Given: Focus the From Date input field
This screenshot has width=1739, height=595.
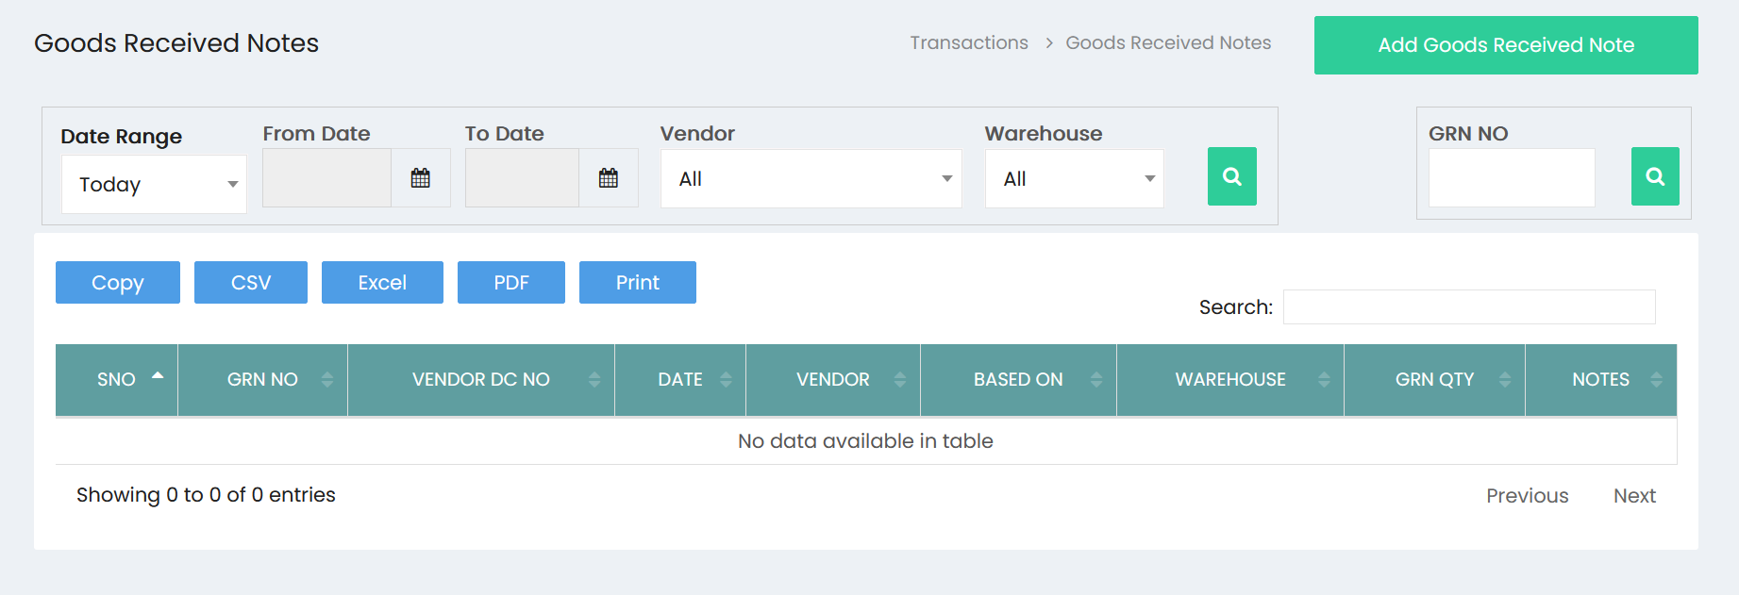Looking at the screenshot, I should (326, 177).
